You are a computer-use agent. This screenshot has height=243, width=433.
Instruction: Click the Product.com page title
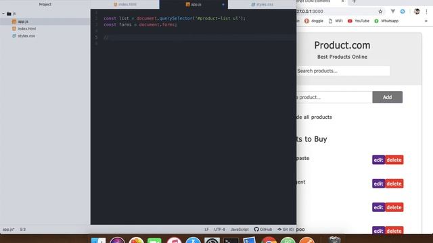[342, 45]
